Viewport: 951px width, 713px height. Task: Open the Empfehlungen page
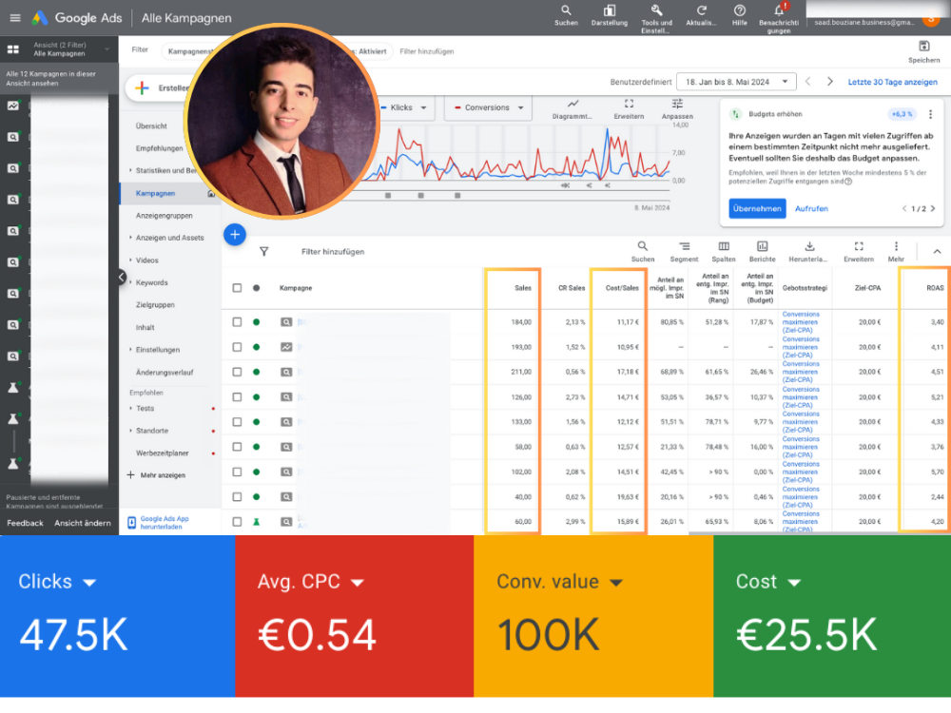pyautogui.click(x=159, y=148)
